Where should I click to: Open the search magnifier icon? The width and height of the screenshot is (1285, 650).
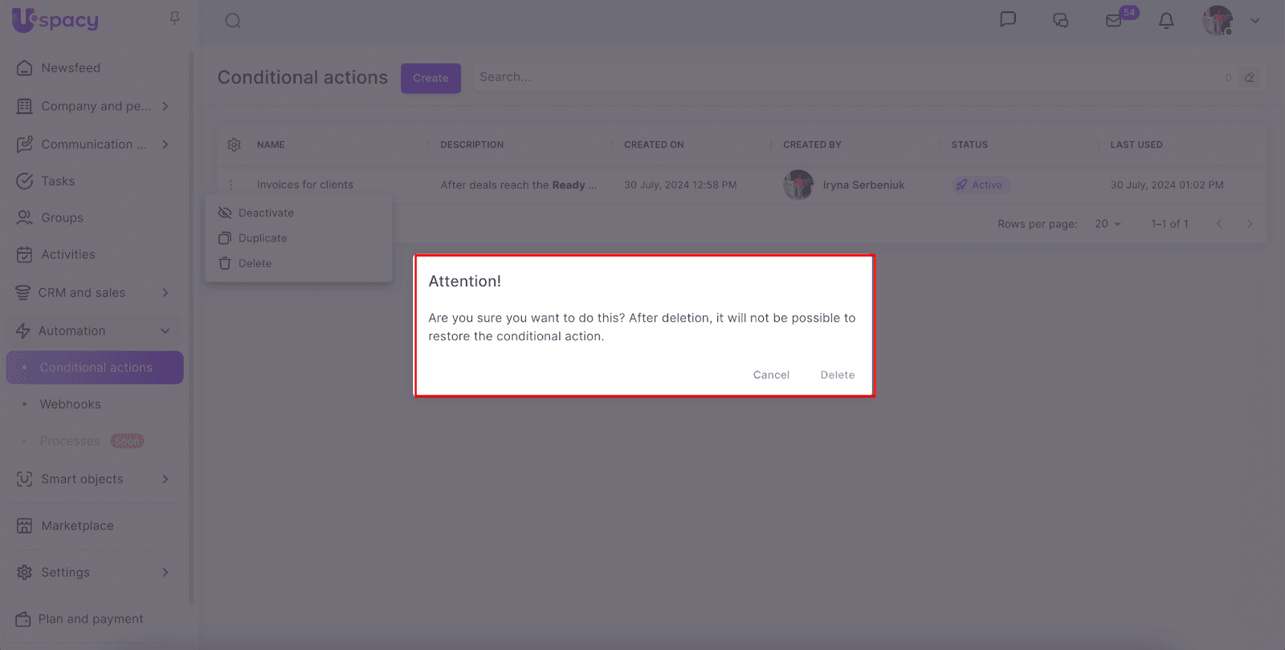(233, 21)
